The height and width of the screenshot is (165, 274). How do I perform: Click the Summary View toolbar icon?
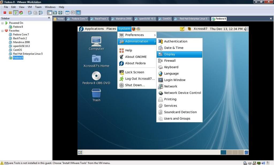pos(67,13)
